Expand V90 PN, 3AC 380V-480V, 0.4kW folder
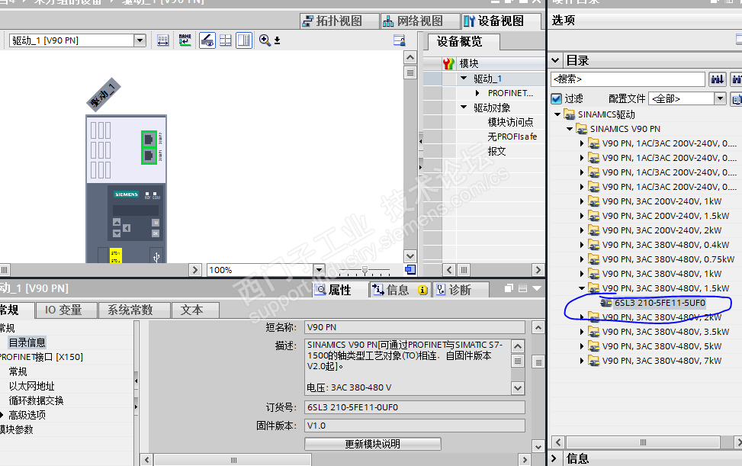 coord(582,245)
